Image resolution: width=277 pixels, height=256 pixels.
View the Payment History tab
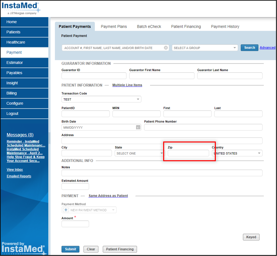click(x=225, y=26)
